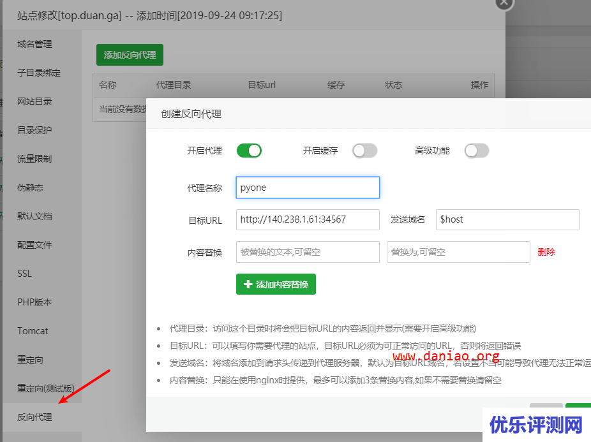Screen dimensions: 591x442
Task: Click the 目标URL text field
Action: pyautogui.click(x=308, y=219)
